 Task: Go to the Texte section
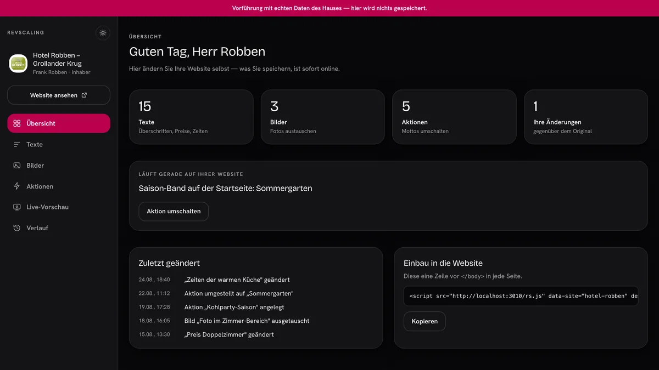click(x=59, y=144)
